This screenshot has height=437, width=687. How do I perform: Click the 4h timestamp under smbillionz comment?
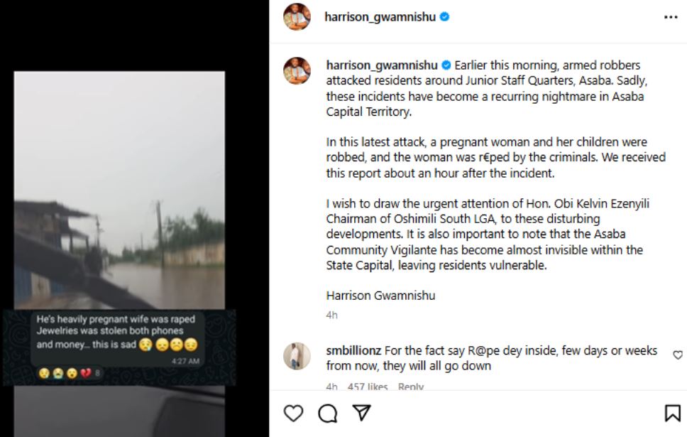pyautogui.click(x=331, y=387)
